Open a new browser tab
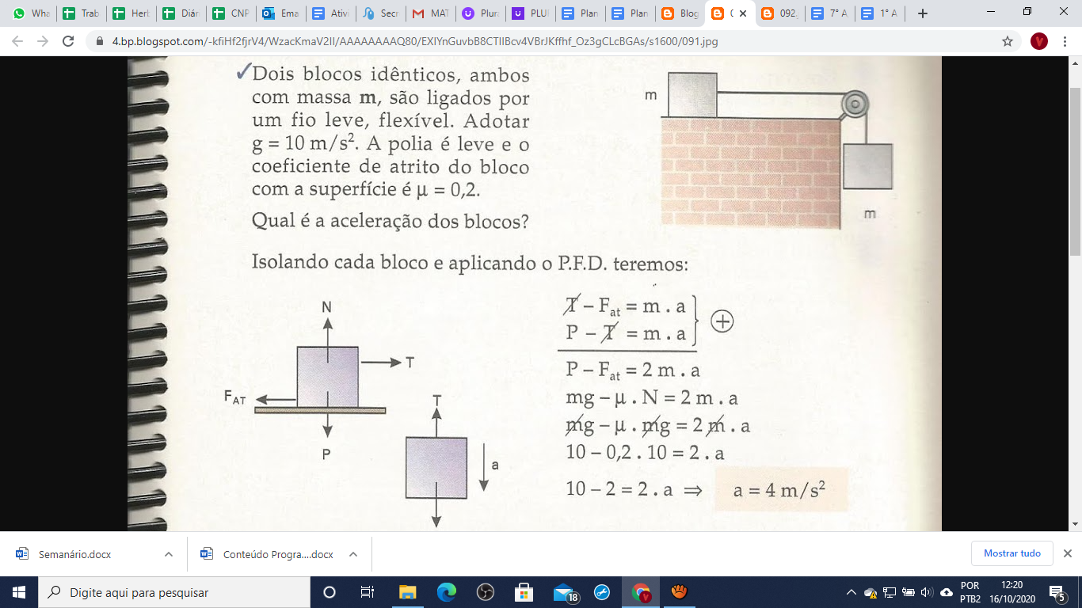Viewport: 1082px width, 608px height. 922,13
